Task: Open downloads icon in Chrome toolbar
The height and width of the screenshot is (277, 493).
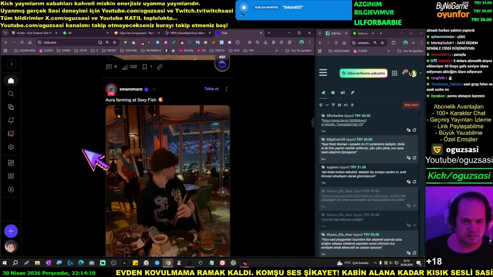Action: (x=265, y=42)
